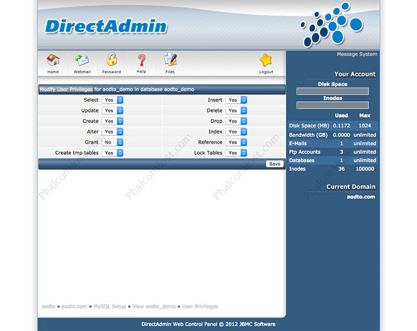
Task: Open the Select privilege dropdown
Action: click(113, 100)
